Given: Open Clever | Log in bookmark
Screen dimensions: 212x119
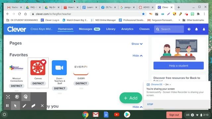Looking at the screenshot, I should (x=50, y=20).
